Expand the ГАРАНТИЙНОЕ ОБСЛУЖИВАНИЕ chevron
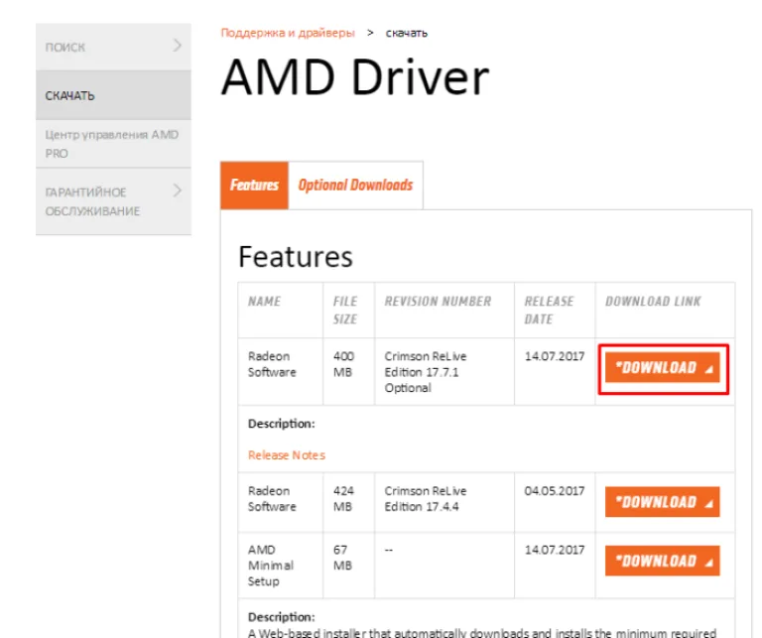Image resolution: width=762 pixels, height=638 pixels. [x=178, y=191]
